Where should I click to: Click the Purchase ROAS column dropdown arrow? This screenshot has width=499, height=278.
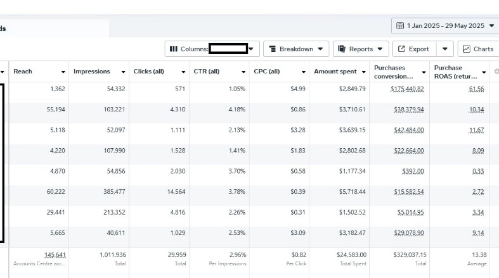[484, 72]
